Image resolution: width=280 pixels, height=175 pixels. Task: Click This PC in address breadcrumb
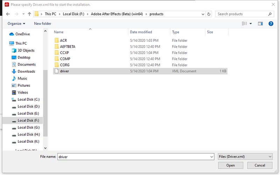50,14
